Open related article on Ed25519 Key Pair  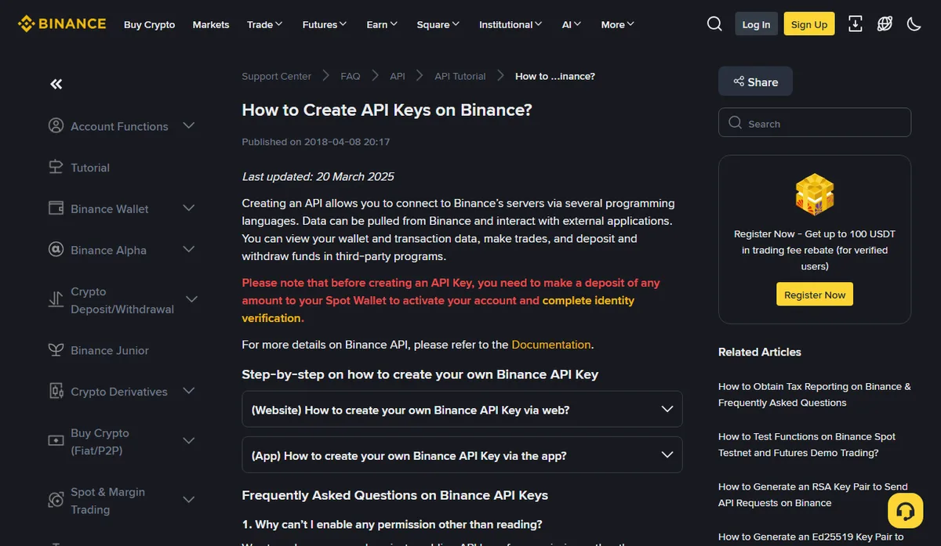pos(811,537)
